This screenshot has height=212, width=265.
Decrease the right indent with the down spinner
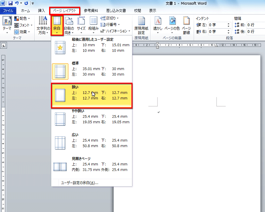click(x=229, y=33)
